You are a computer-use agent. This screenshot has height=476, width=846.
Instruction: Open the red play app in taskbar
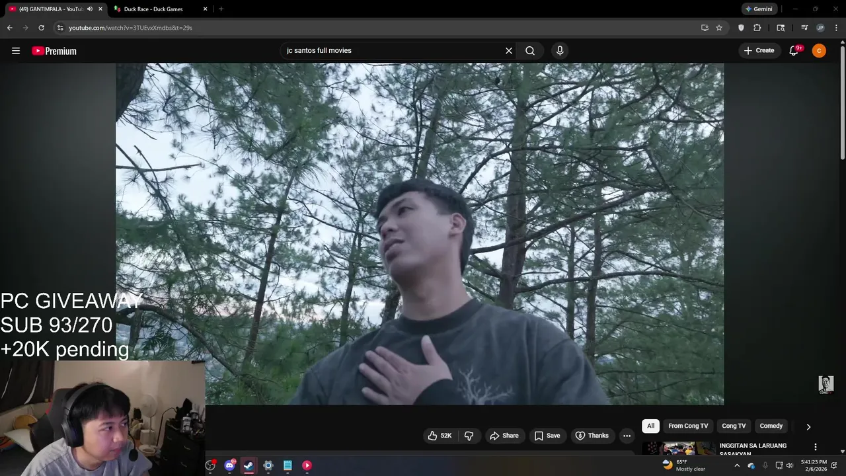pyautogui.click(x=307, y=465)
